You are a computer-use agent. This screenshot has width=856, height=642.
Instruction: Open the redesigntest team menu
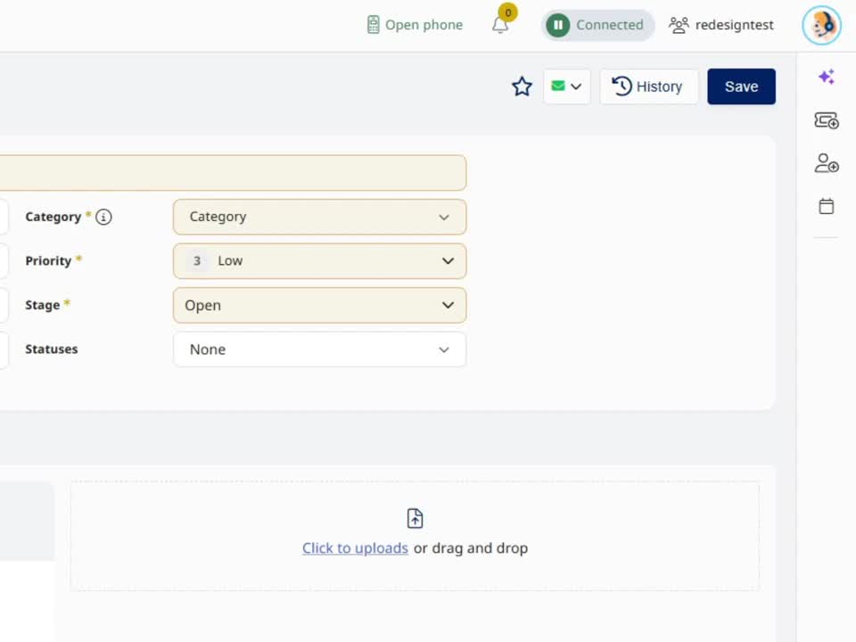(x=721, y=25)
